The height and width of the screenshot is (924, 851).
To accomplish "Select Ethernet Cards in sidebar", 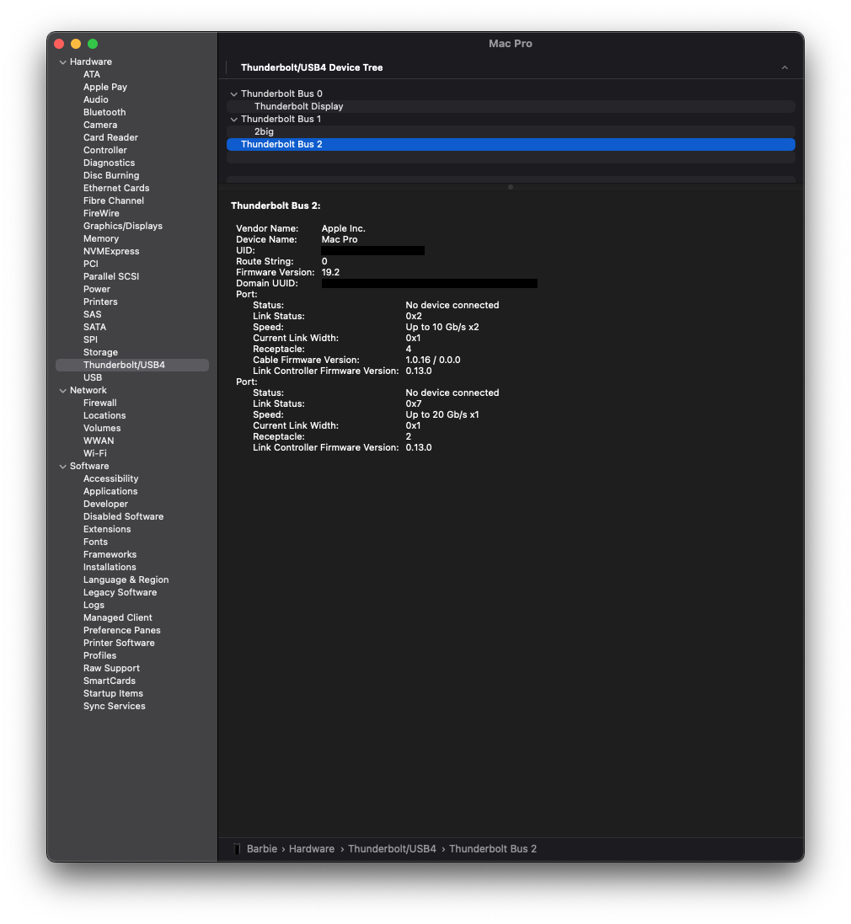I will [116, 188].
